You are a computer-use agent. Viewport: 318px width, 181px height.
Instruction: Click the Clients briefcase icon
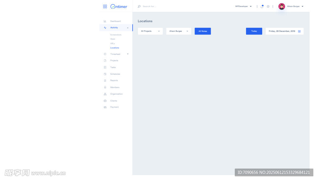pos(105,101)
